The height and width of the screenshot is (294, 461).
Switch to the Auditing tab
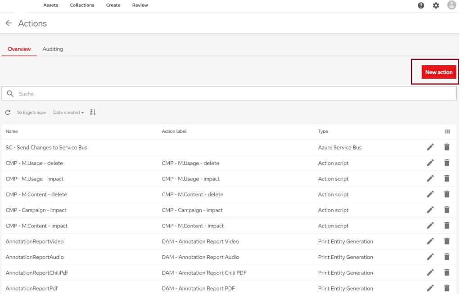[53, 49]
